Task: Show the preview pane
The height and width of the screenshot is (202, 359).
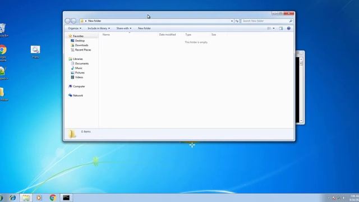Action: 281,29
